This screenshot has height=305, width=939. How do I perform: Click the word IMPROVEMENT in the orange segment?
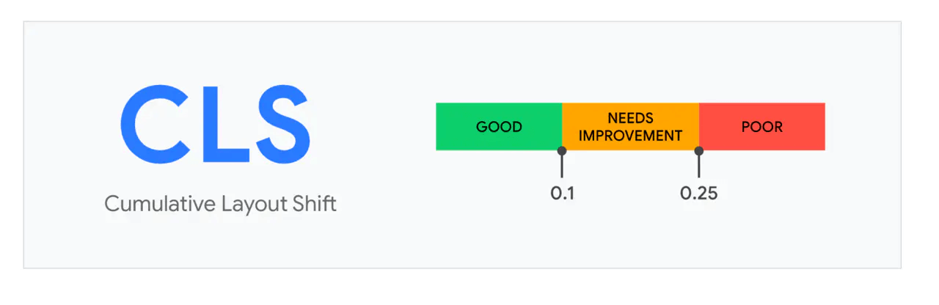[x=630, y=135]
